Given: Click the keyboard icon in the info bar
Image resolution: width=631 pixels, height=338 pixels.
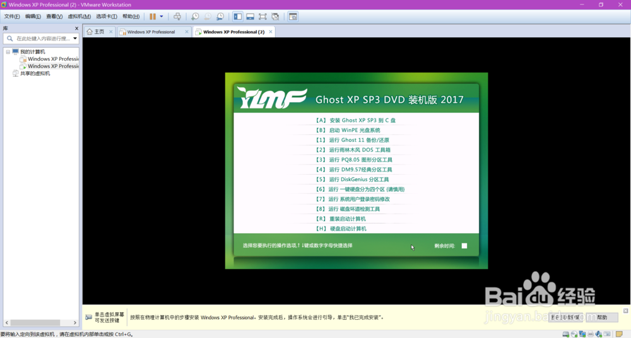Looking at the screenshot, I should coord(88,317).
